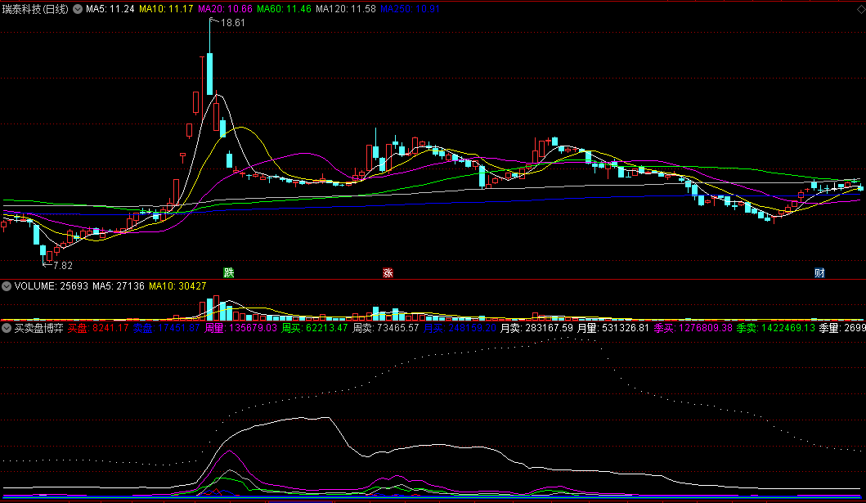Click the MA5: 11.24 price label

[110, 9]
